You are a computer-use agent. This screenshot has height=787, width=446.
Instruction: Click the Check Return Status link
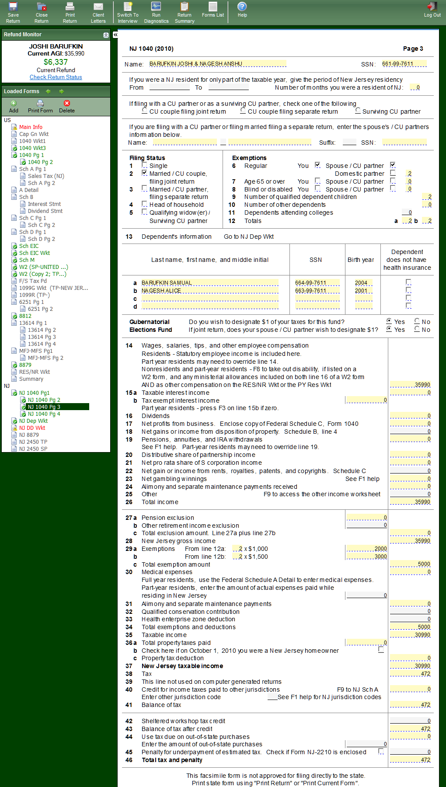(x=56, y=77)
